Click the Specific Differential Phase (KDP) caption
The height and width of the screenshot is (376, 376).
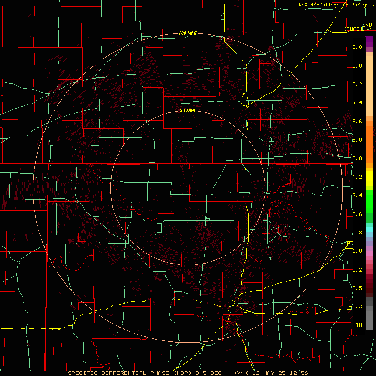(131, 373)
